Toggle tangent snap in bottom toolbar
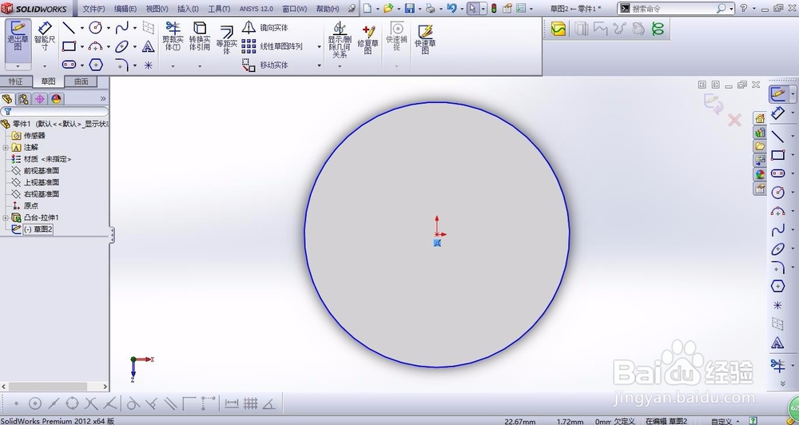The width and height of the screenshot is (799, 425). coord(133,403)
